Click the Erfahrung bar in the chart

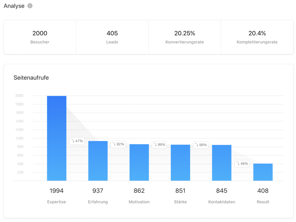pos(98,161)
